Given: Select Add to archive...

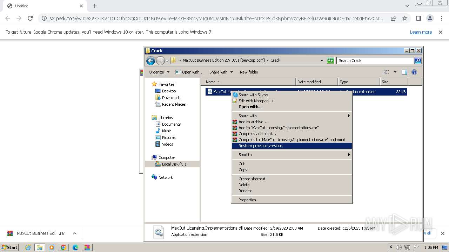Looking at the screenshot, I should tap(292, 122).
